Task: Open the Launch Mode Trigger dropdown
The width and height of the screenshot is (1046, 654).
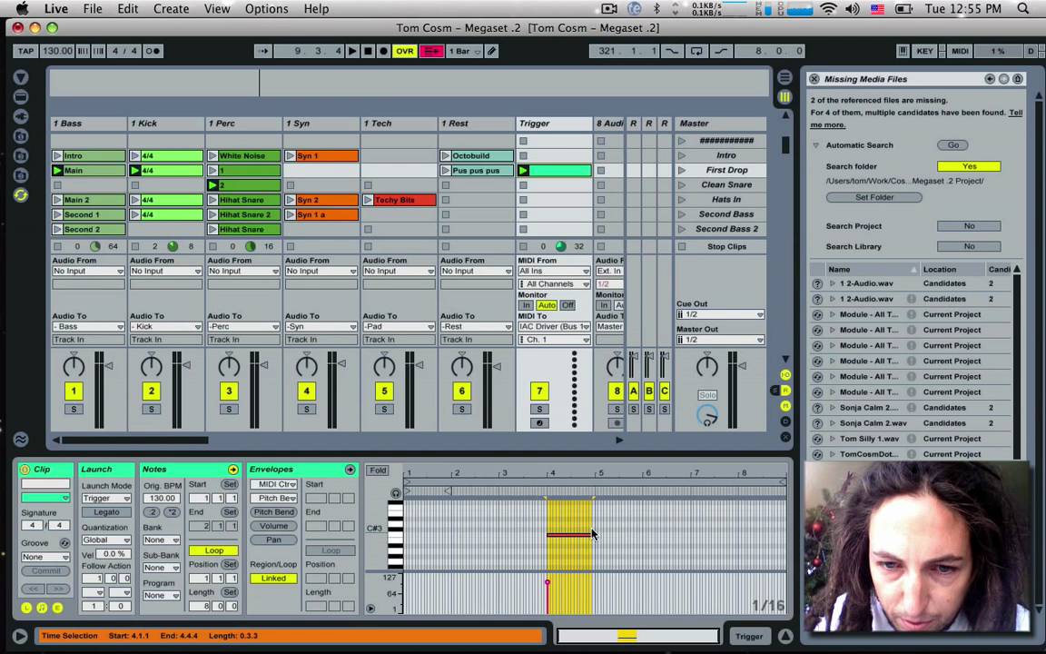Action: point(107,499)
